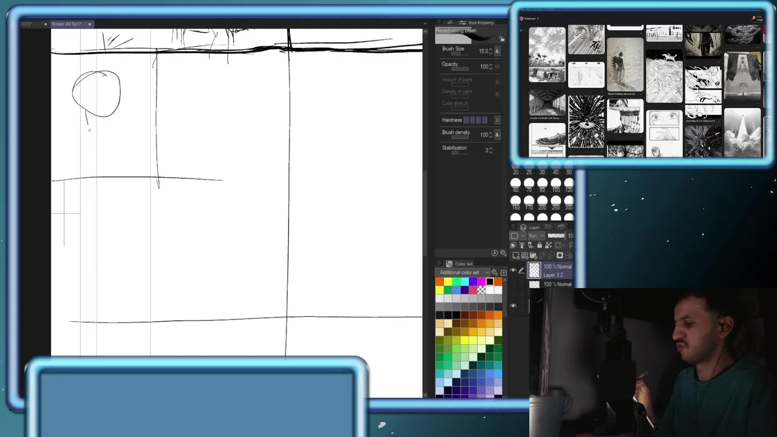Open Density of paint dynamics icon
The image size is (777, 437).
[x=497, y=93]
